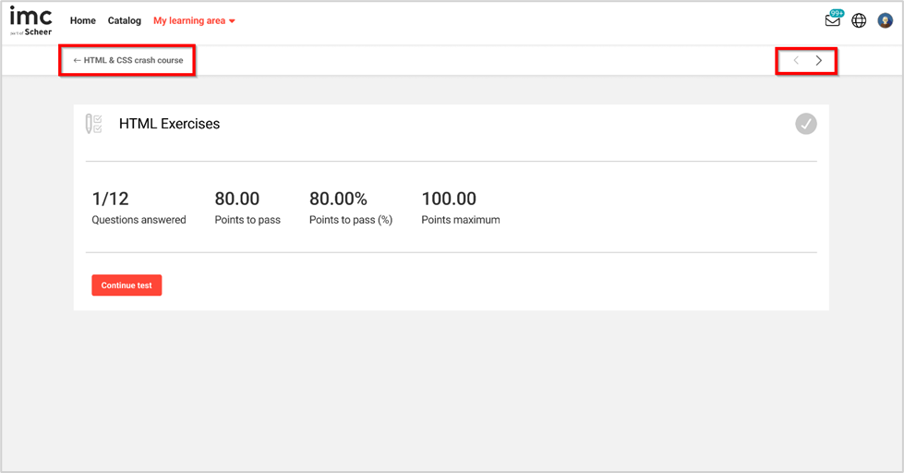
Task: Click the 1/12 Questions answered value
Action: [x=108, y=199]
